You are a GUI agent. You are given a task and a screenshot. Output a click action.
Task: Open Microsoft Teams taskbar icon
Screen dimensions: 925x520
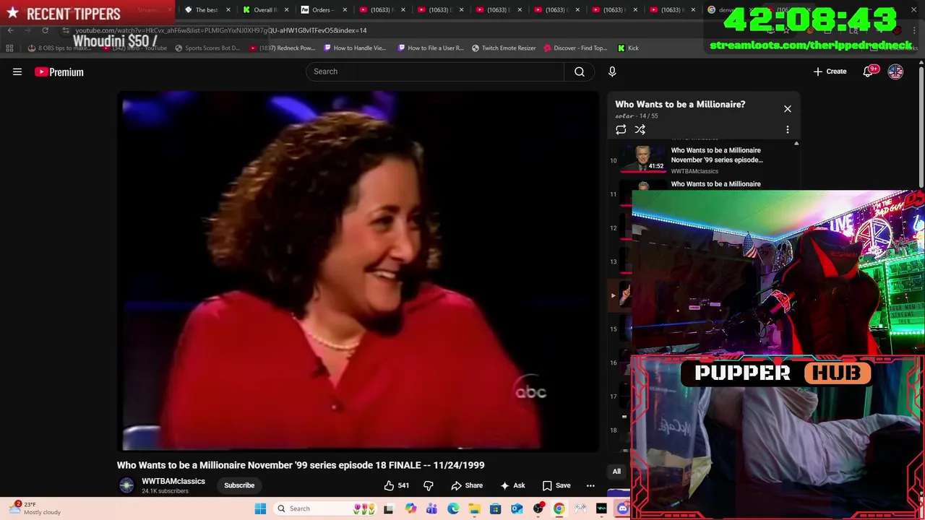(431, 508)
